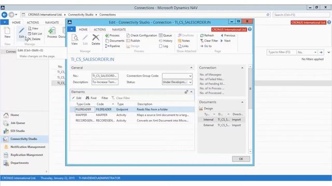332x186 pixels.
Task: Click Design icon in Documents factbox
Action: (206, 109)
